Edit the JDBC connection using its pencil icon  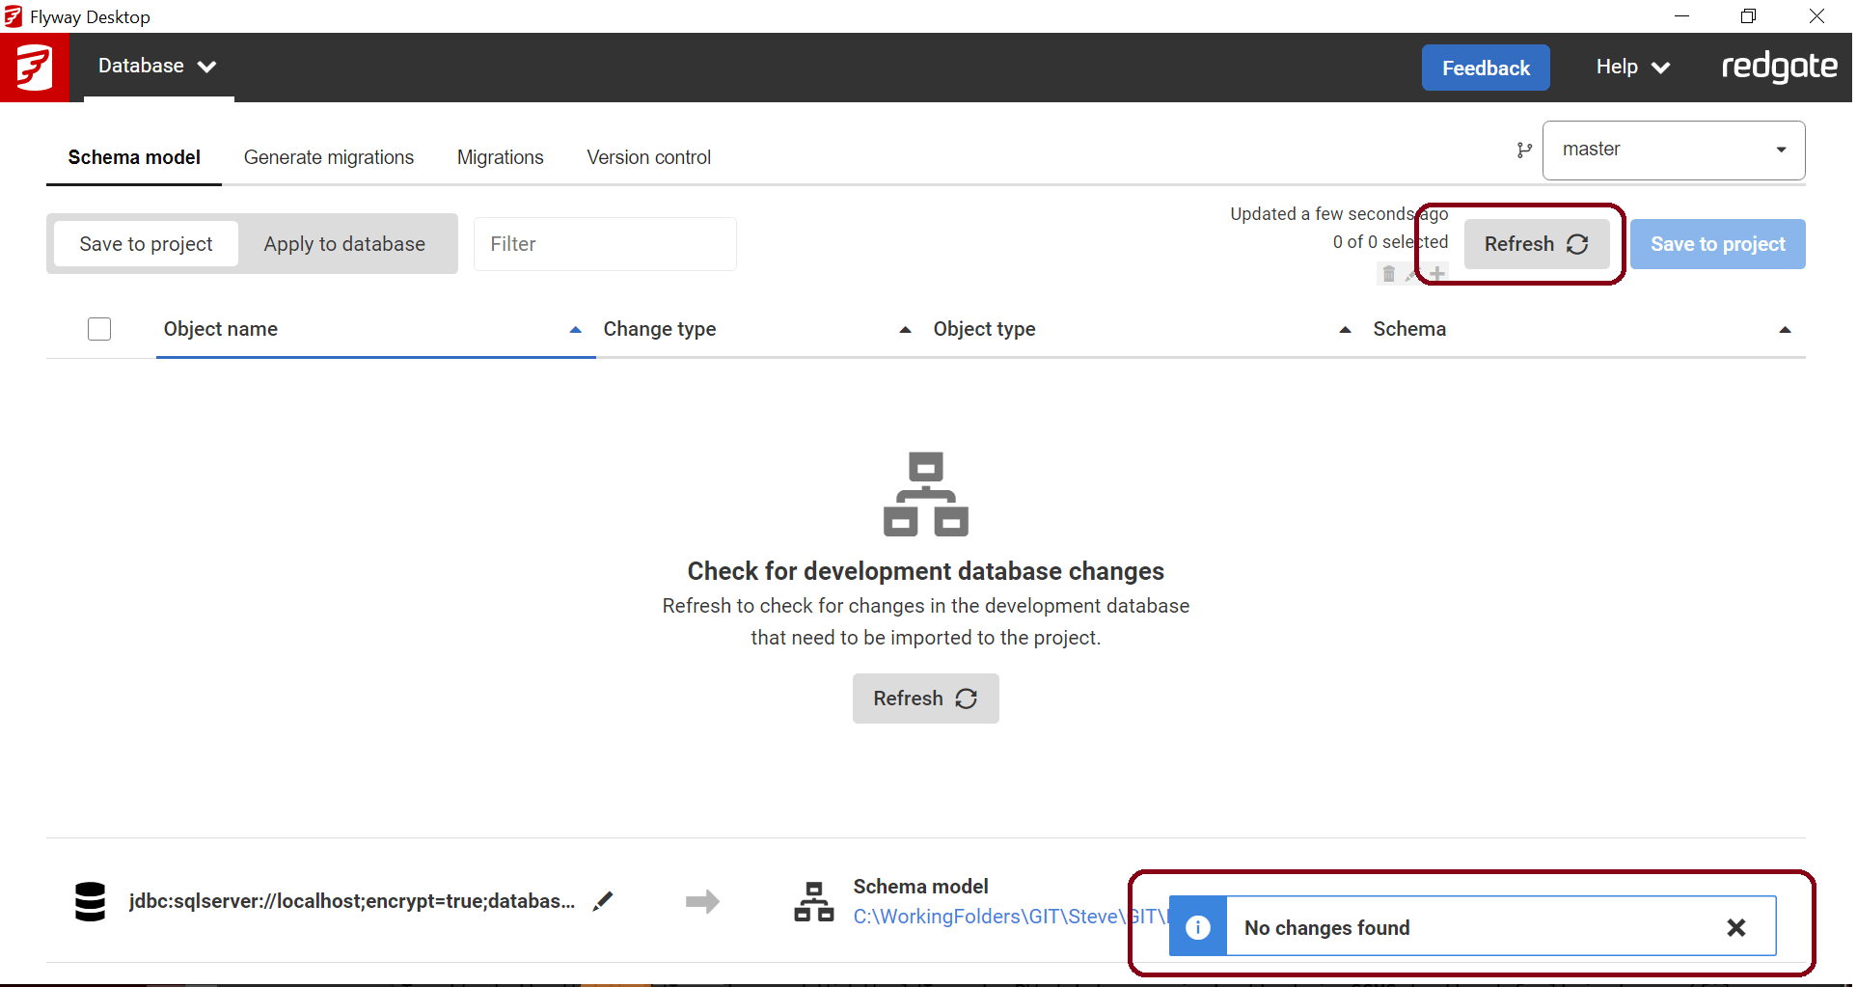[x=604, y=901]
